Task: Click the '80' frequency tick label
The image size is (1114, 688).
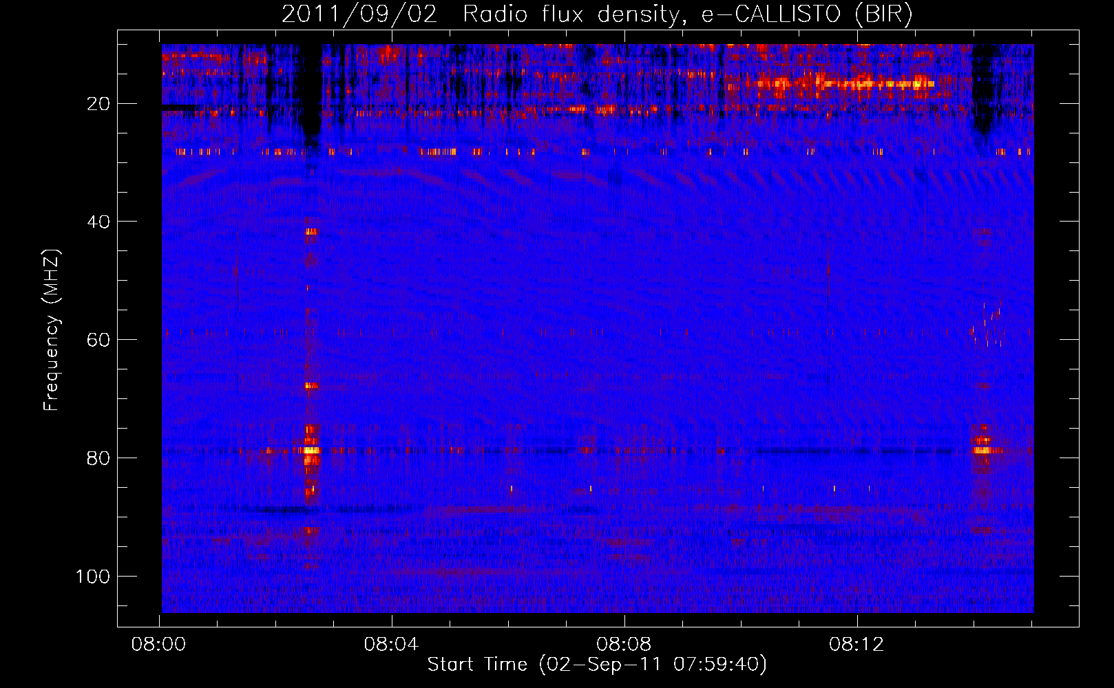Action: pyautogui.click(x=98, y=458)
